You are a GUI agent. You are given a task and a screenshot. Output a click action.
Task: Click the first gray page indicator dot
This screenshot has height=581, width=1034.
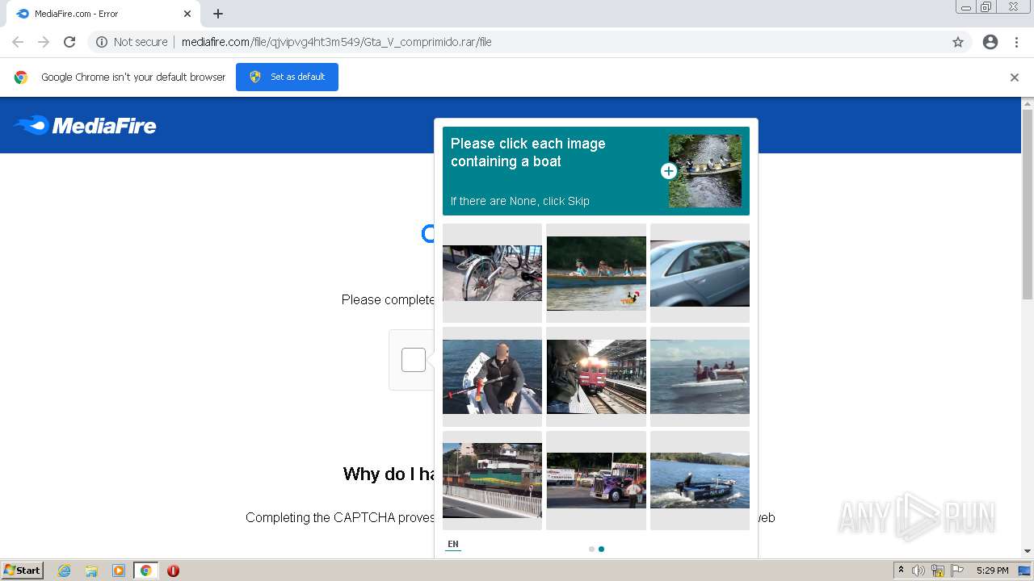tap(591, 549)
